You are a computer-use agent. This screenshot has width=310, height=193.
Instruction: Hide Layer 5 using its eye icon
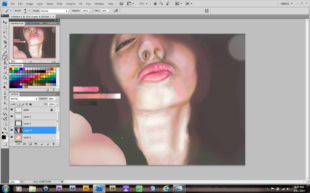(x=12, y=116)
